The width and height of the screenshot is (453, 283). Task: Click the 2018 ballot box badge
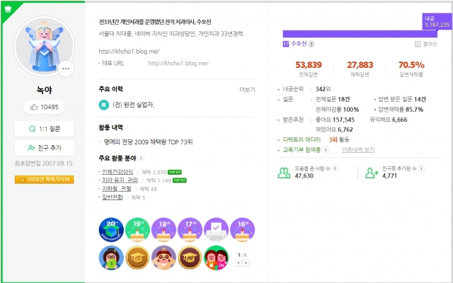216,229
